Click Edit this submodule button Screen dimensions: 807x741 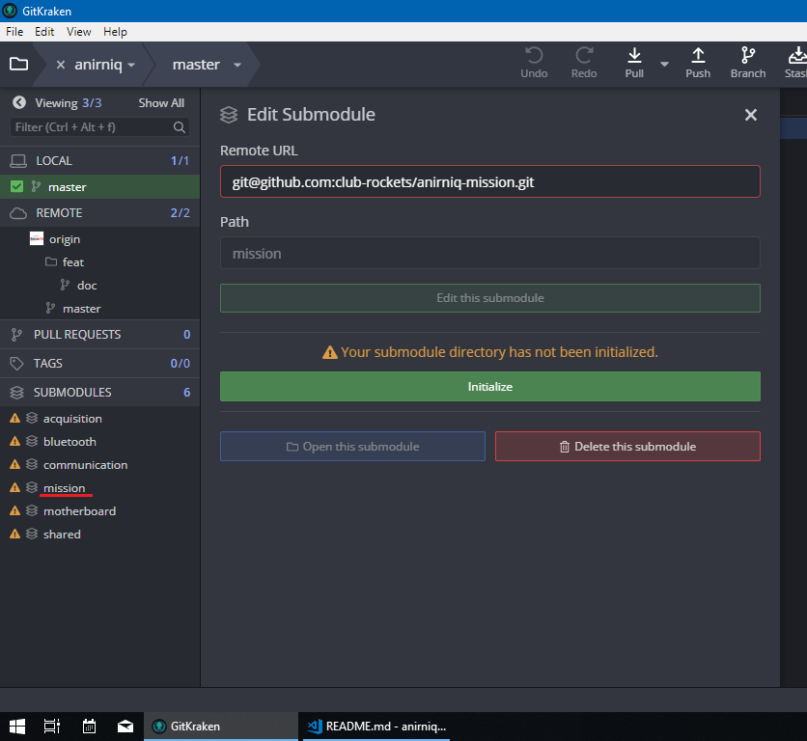point(490,298)
